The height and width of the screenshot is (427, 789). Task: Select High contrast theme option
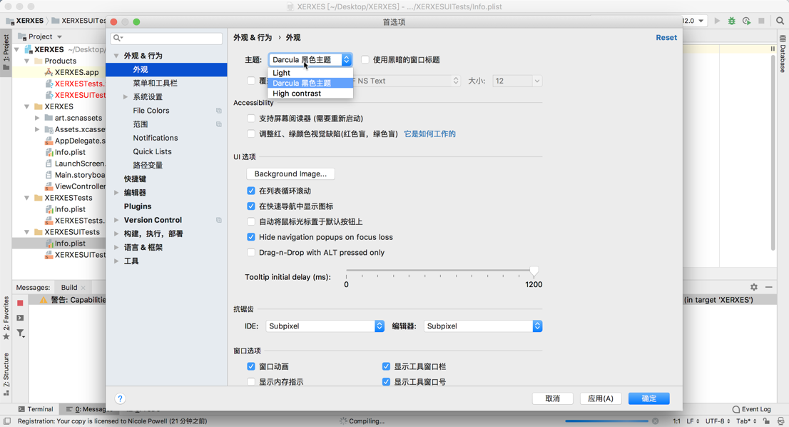click(310, 93)
